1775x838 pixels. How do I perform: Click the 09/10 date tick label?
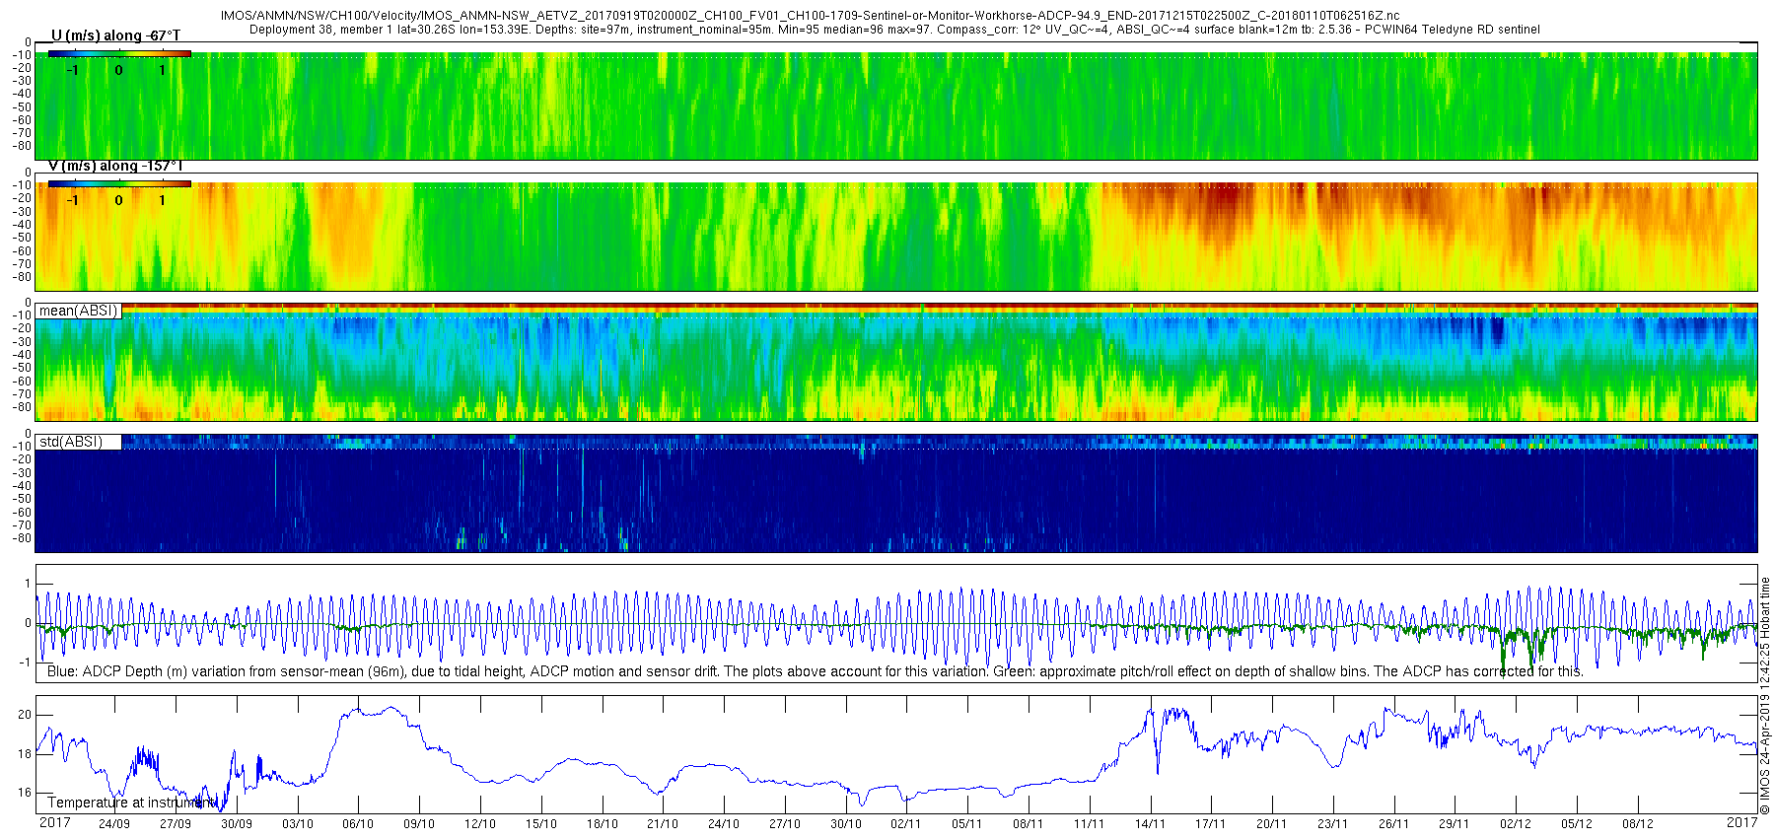pos(419,824)
